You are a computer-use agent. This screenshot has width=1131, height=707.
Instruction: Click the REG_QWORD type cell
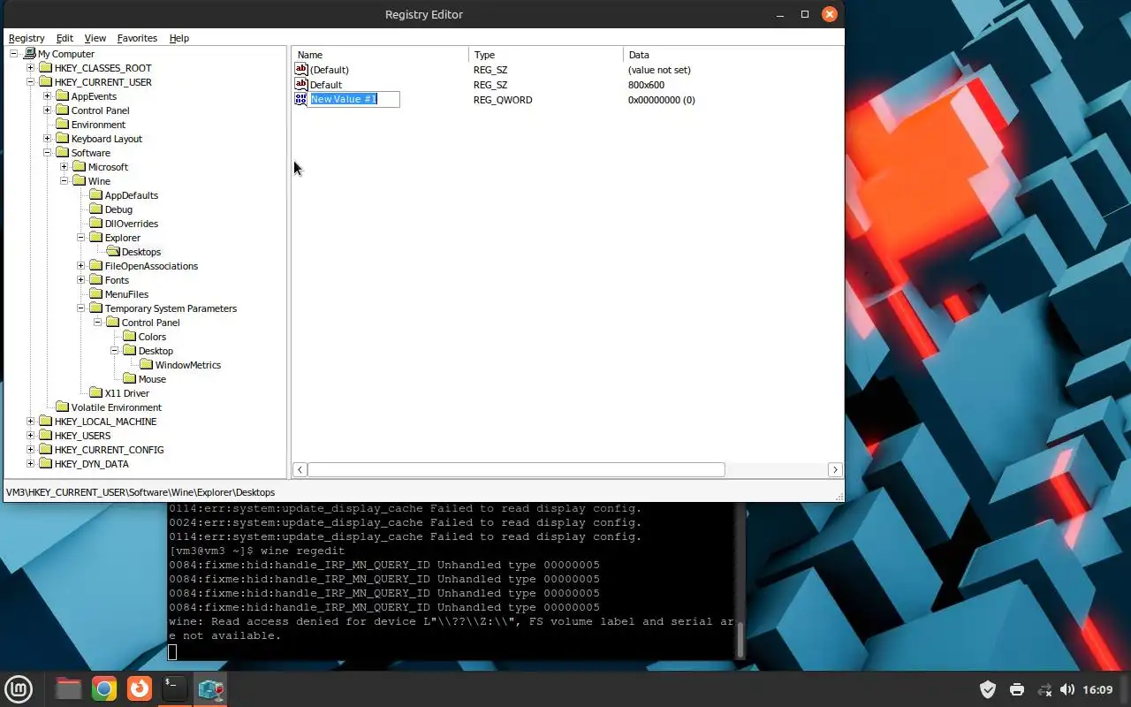pos(503,100)
